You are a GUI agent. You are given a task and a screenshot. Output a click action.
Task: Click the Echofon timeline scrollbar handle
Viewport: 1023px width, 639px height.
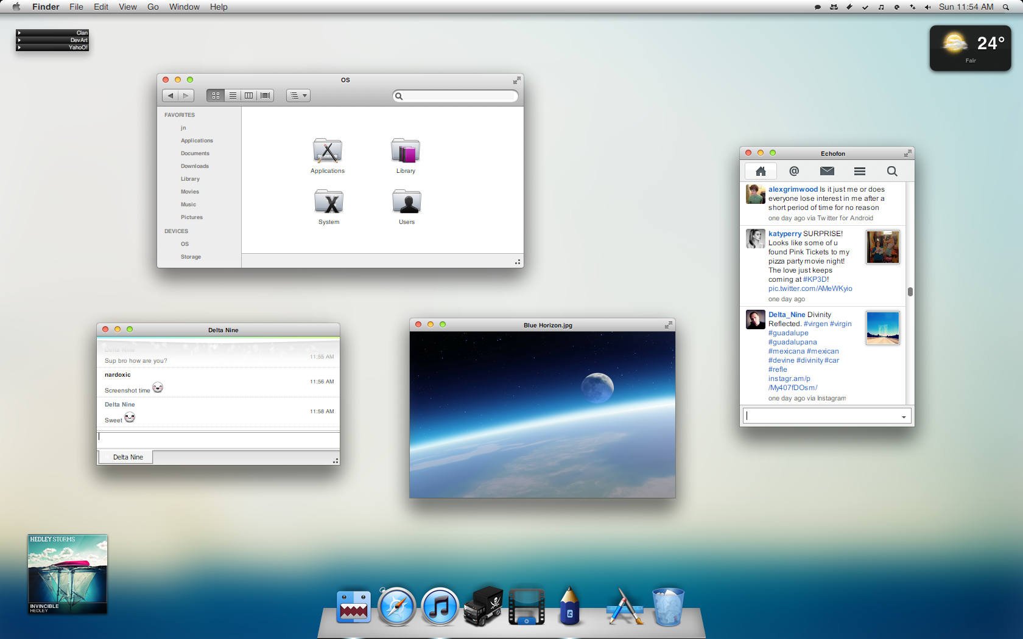910,292
